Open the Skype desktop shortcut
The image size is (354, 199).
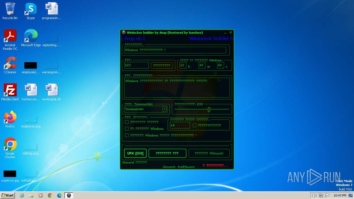(31, 11)
